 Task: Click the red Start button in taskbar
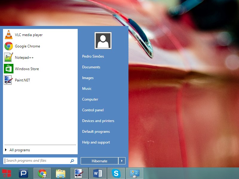coord(7,173)
